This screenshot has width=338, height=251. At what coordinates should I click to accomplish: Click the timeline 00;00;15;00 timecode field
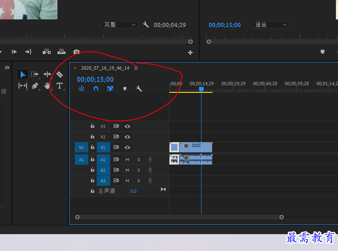pyautogui.click(x=95, y=79)
